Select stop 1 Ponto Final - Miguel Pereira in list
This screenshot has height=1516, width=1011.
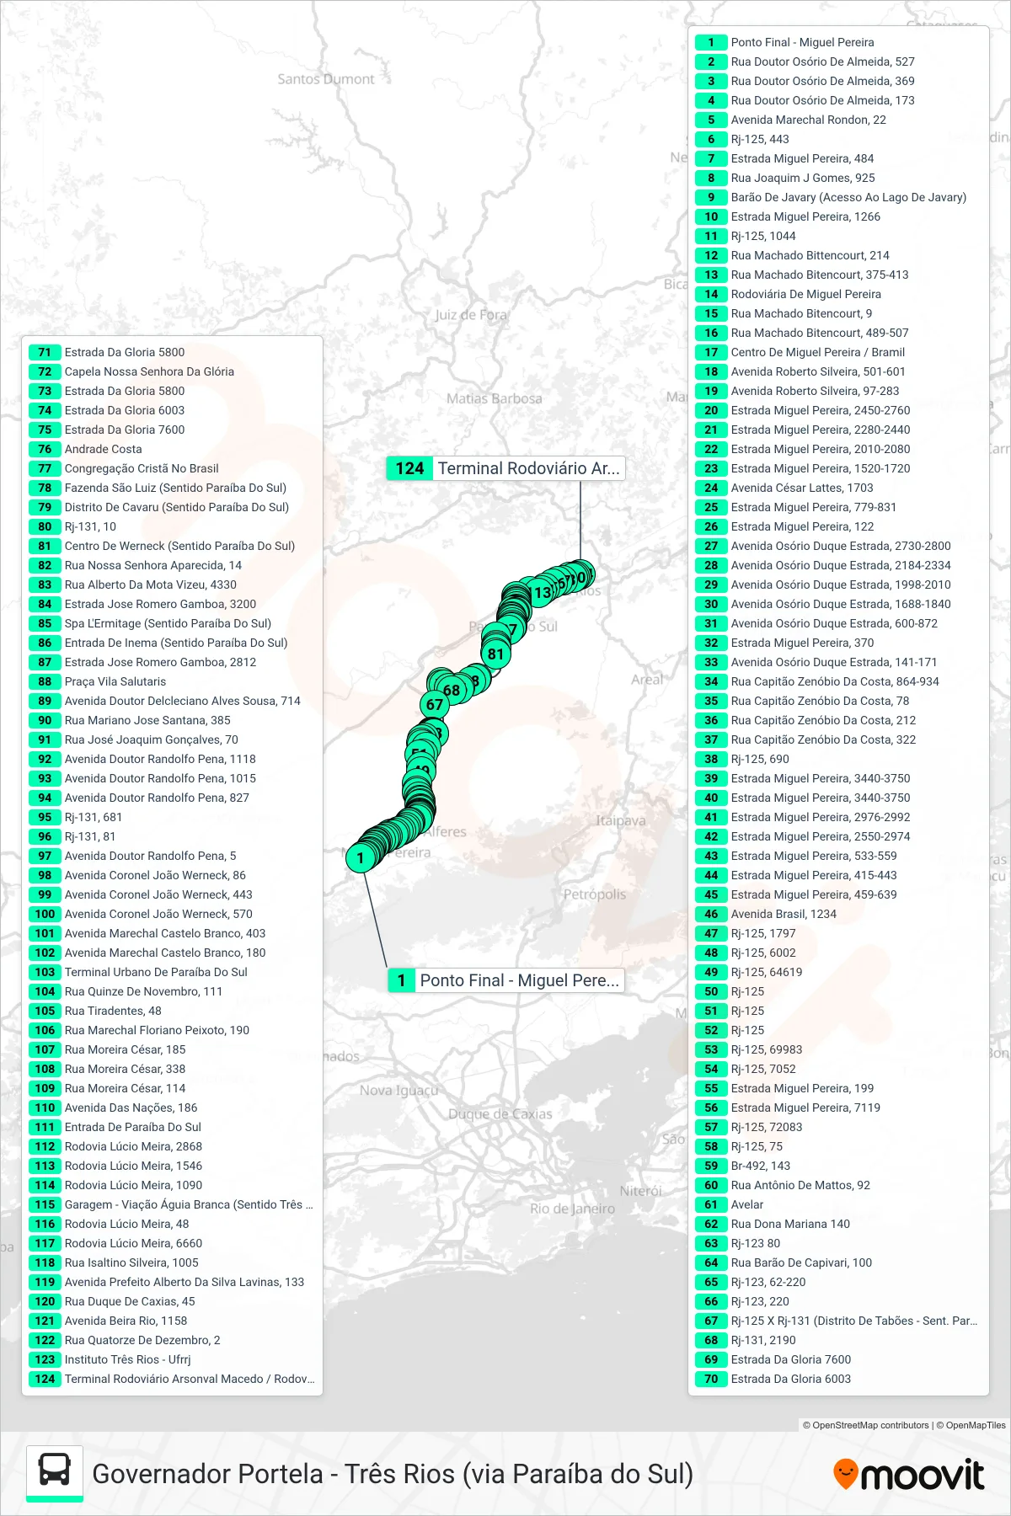click(x=784, y=42)
